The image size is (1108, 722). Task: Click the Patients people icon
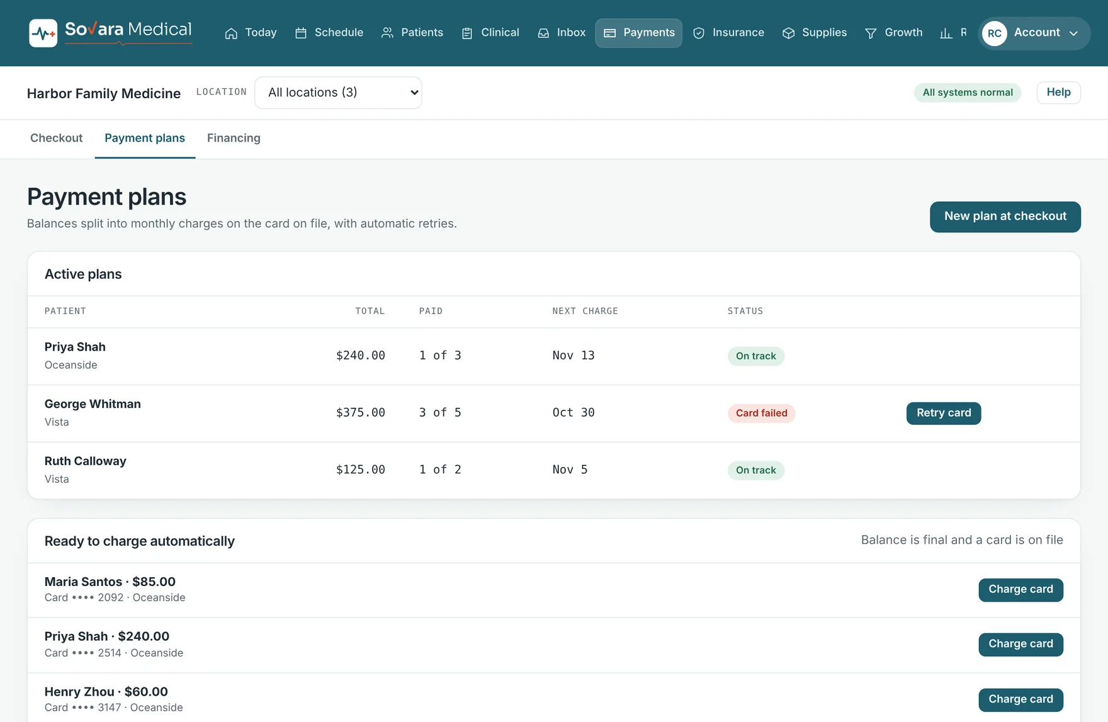(x=387, y=33)
